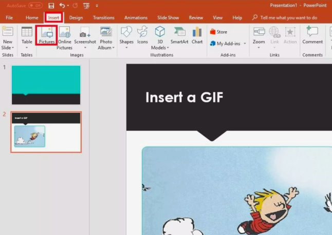Click the SmartArt icon

(179, 33)
